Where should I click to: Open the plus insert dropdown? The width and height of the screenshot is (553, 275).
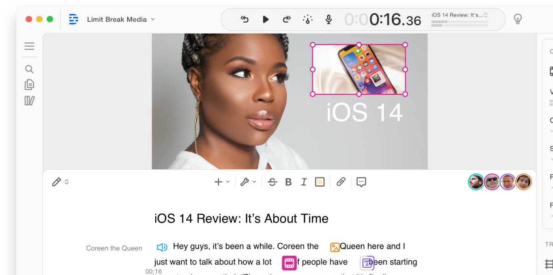pos(222,182)
